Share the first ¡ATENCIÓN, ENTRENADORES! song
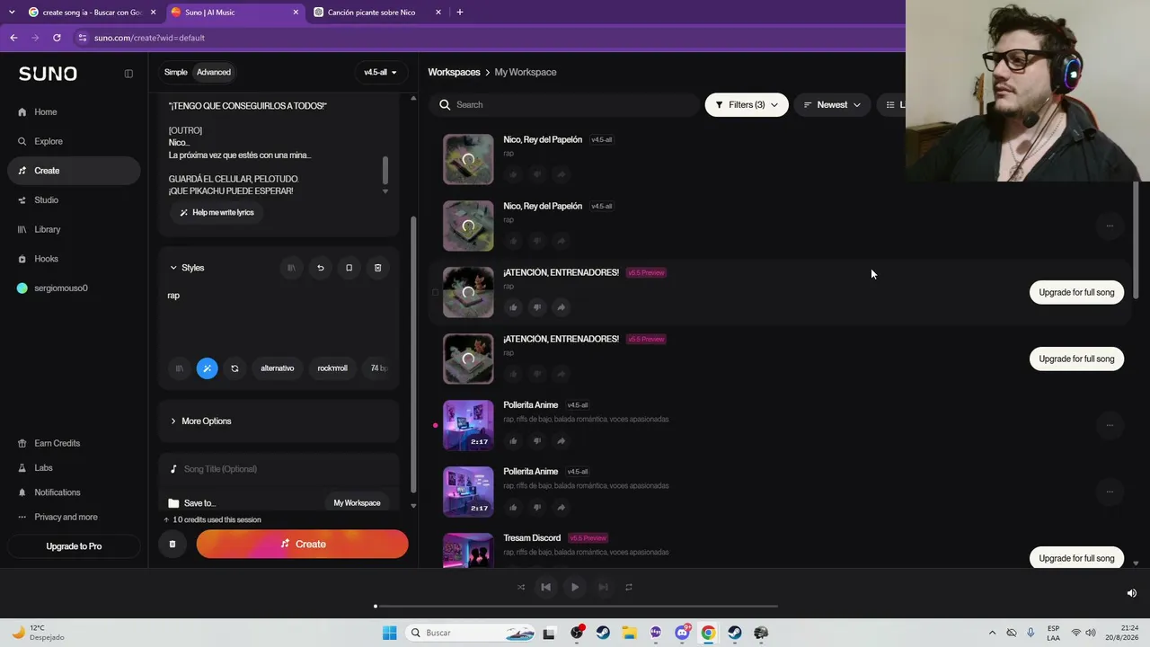This screenshot has height=647, width=1150. [561, 307]
